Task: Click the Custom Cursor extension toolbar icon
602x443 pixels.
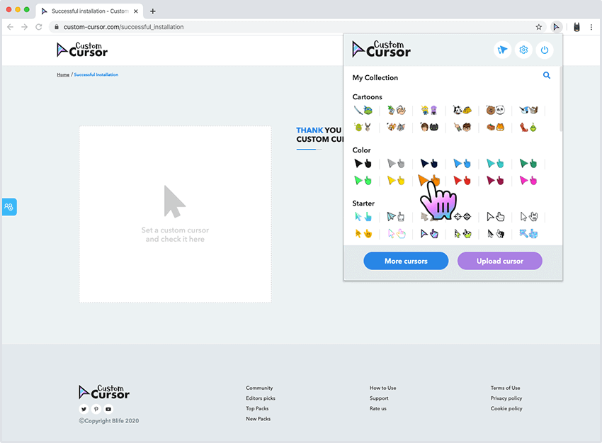Action: pos(556,27)
